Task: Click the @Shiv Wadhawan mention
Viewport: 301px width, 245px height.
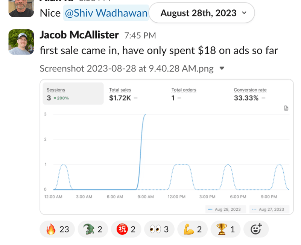Action: tap(106, 13)
